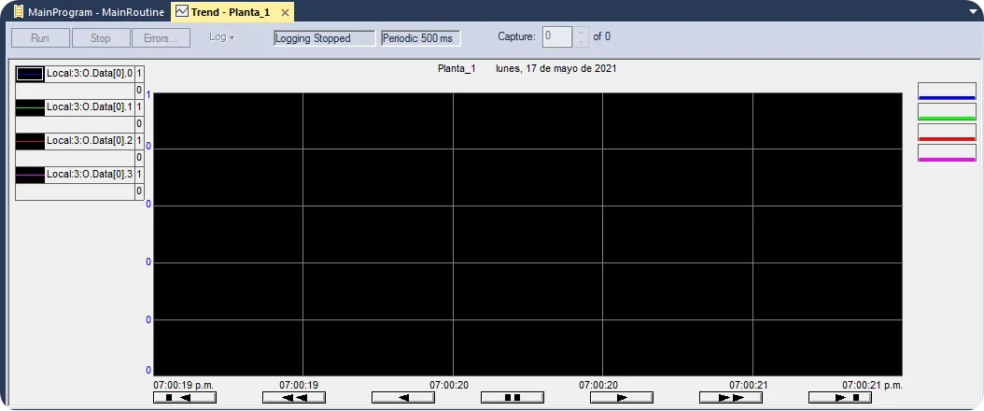Click green line sample for Data[0].1
The width and height of the screenshot is (984, 411).
click(x=31, y=108)
